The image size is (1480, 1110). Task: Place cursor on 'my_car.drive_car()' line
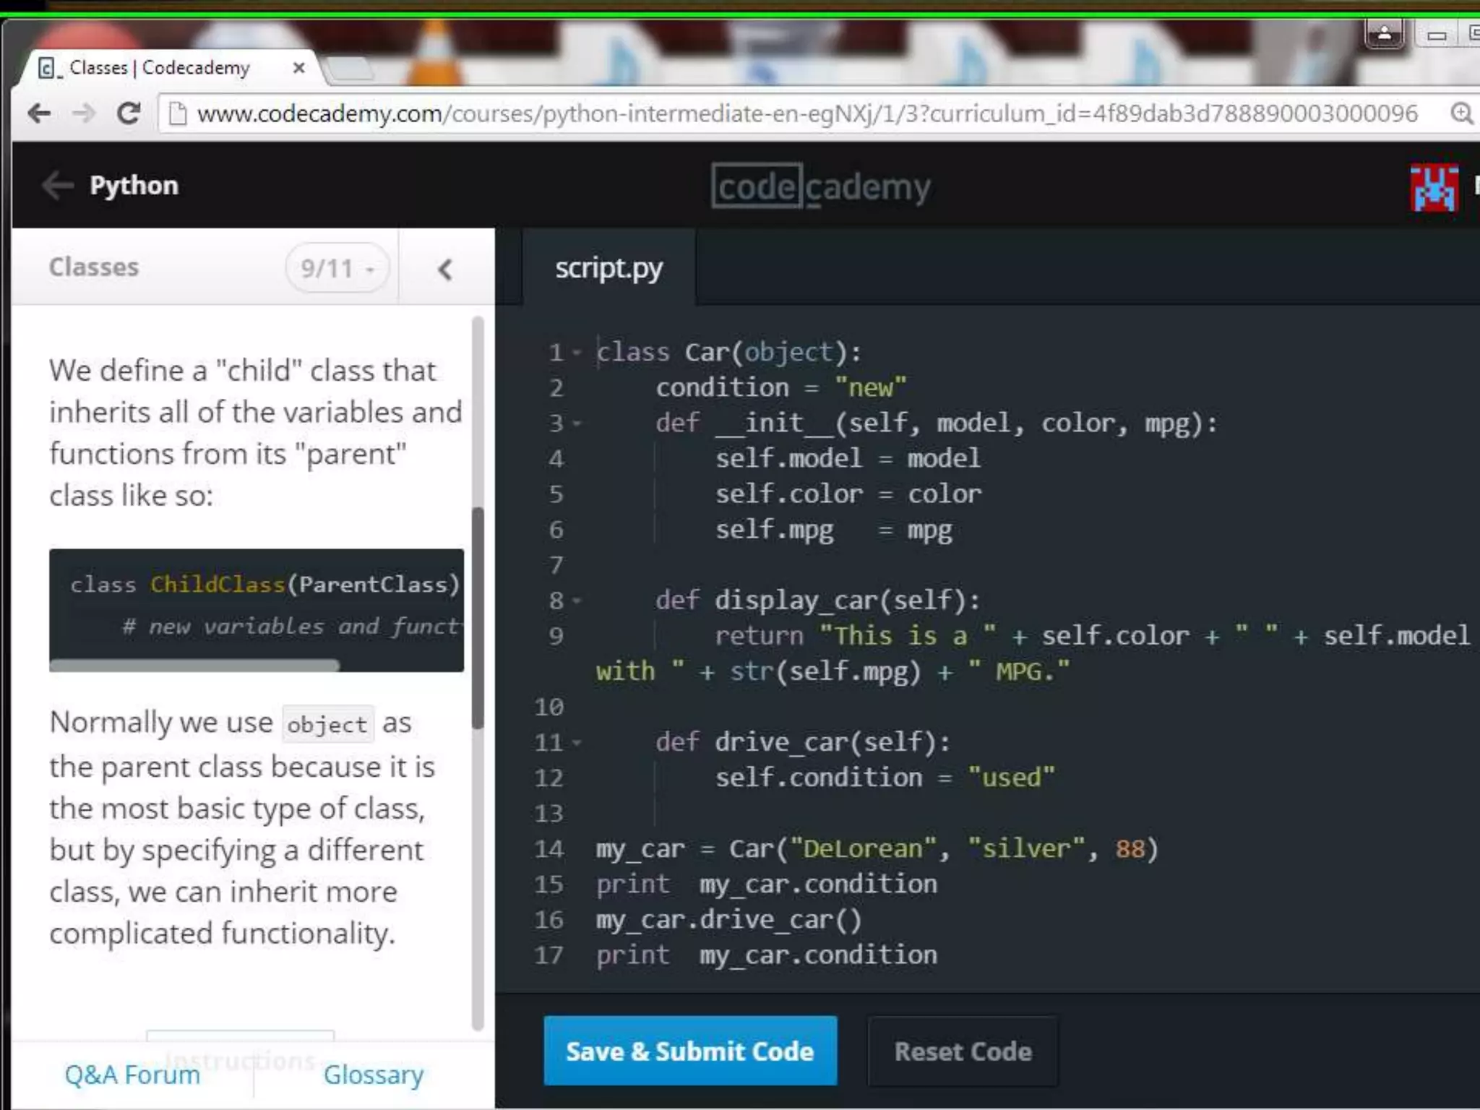tap(729, 921)
